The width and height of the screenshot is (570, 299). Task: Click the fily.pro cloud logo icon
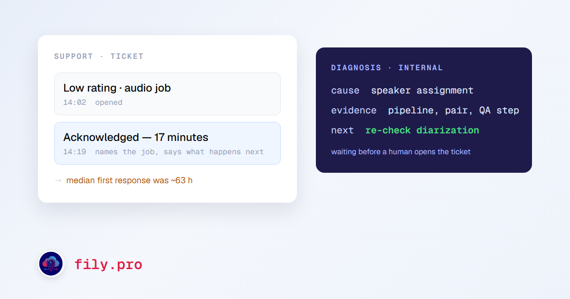tap(51, 264)
